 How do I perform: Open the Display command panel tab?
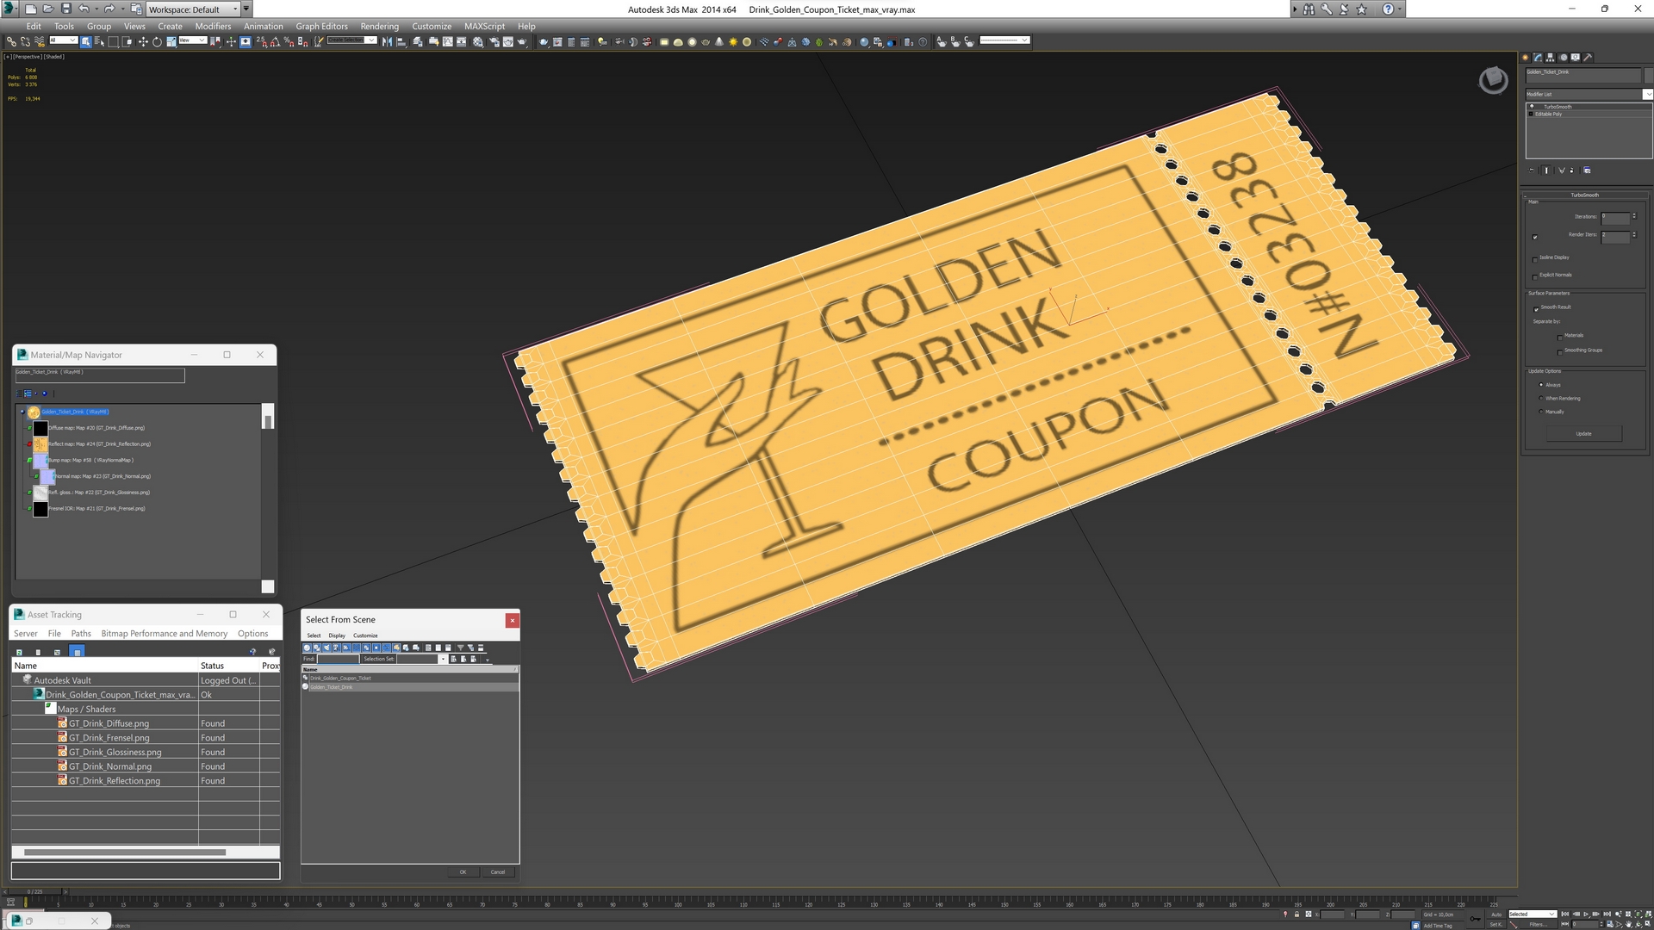point(1576,58)
